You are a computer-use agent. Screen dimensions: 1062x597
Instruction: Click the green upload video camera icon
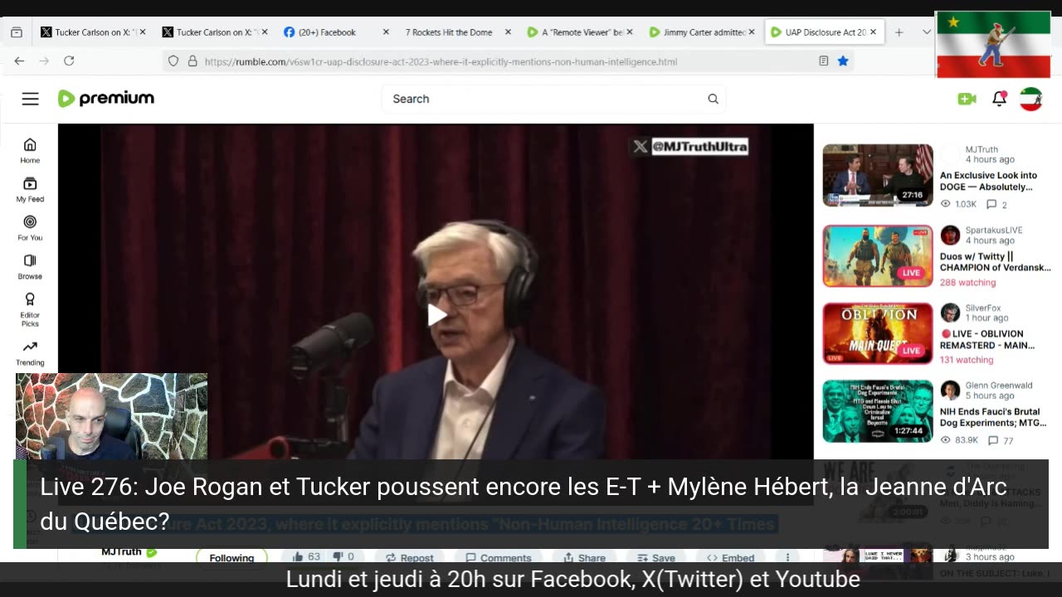tap(967, 99)
